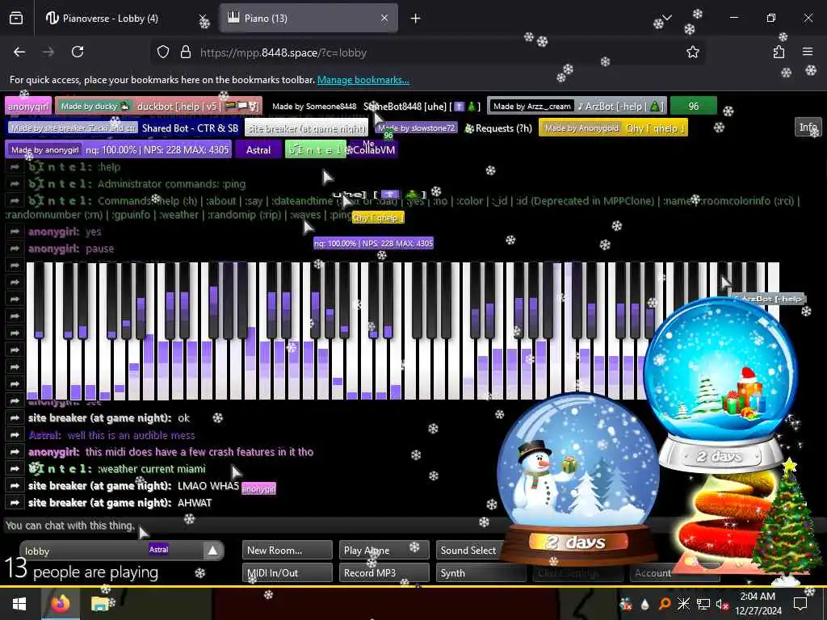The image size is (827, 620).
Task: Select the green 96 participant tag
Action: pyautogui.click(x=694, y=107)
